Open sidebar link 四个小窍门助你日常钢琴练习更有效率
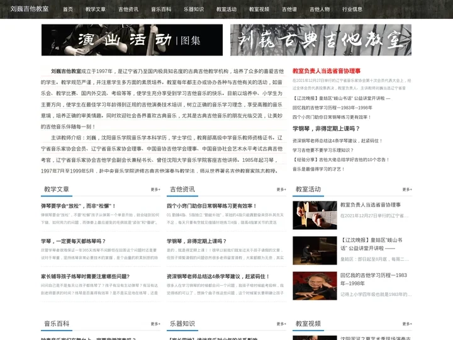453x340 pixels. 332,117
